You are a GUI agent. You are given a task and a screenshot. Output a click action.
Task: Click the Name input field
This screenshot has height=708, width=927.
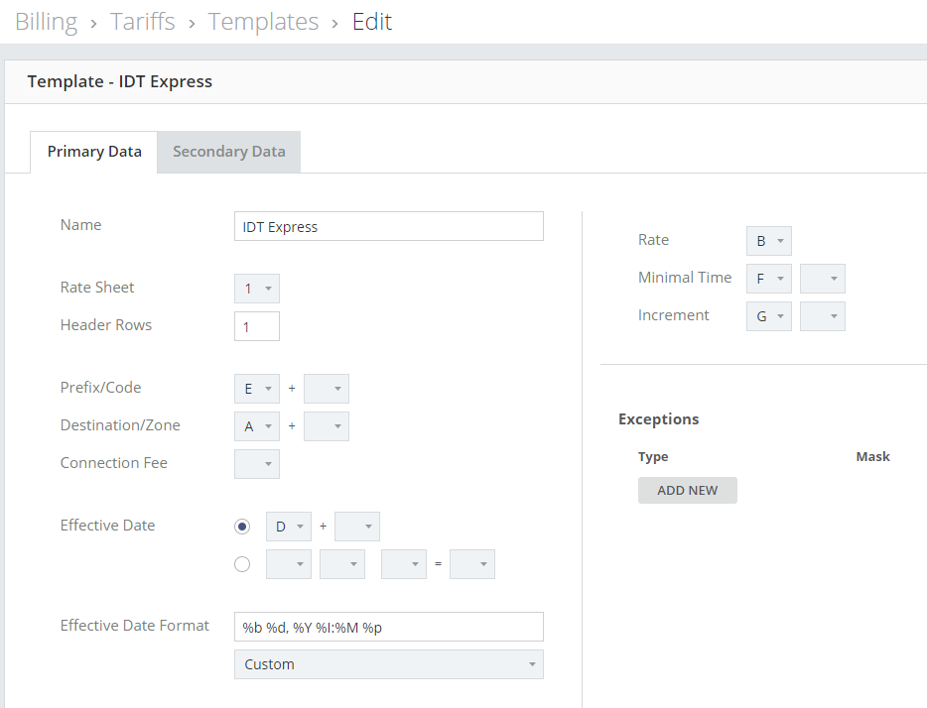(x=388, y=226)
